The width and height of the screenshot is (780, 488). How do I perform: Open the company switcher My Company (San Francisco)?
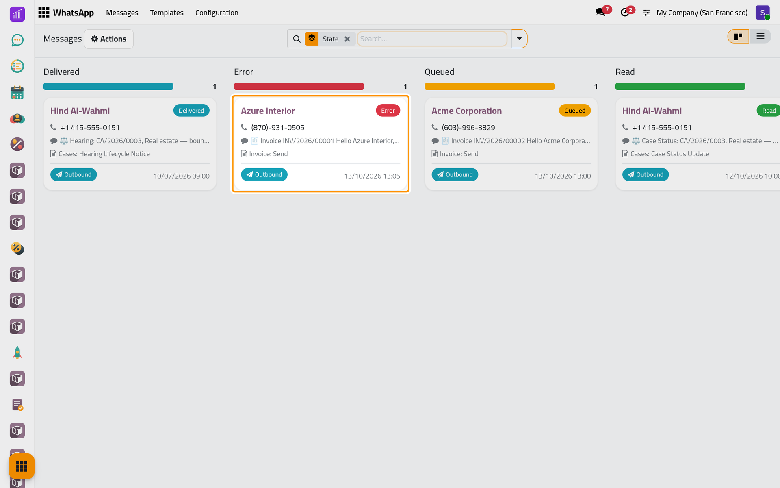click(x=702, y=13)
